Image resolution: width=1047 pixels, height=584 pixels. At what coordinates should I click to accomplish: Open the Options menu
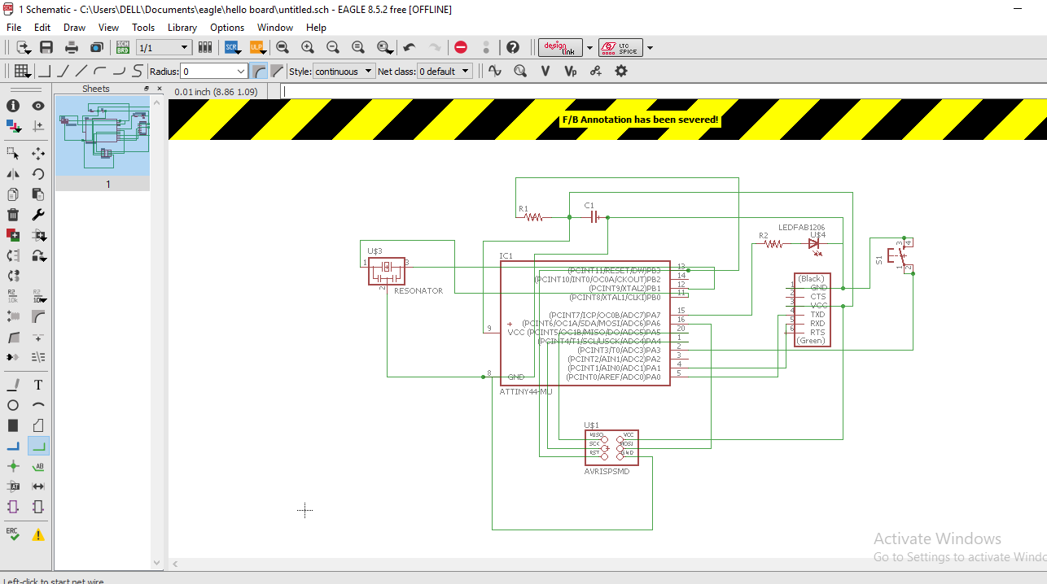coord(227,28)
